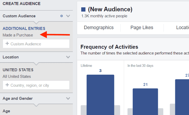The height and width of the screenshot is (115, 189).
Task: Click the (New Audience) title
Action: click(x=110, y=9)
